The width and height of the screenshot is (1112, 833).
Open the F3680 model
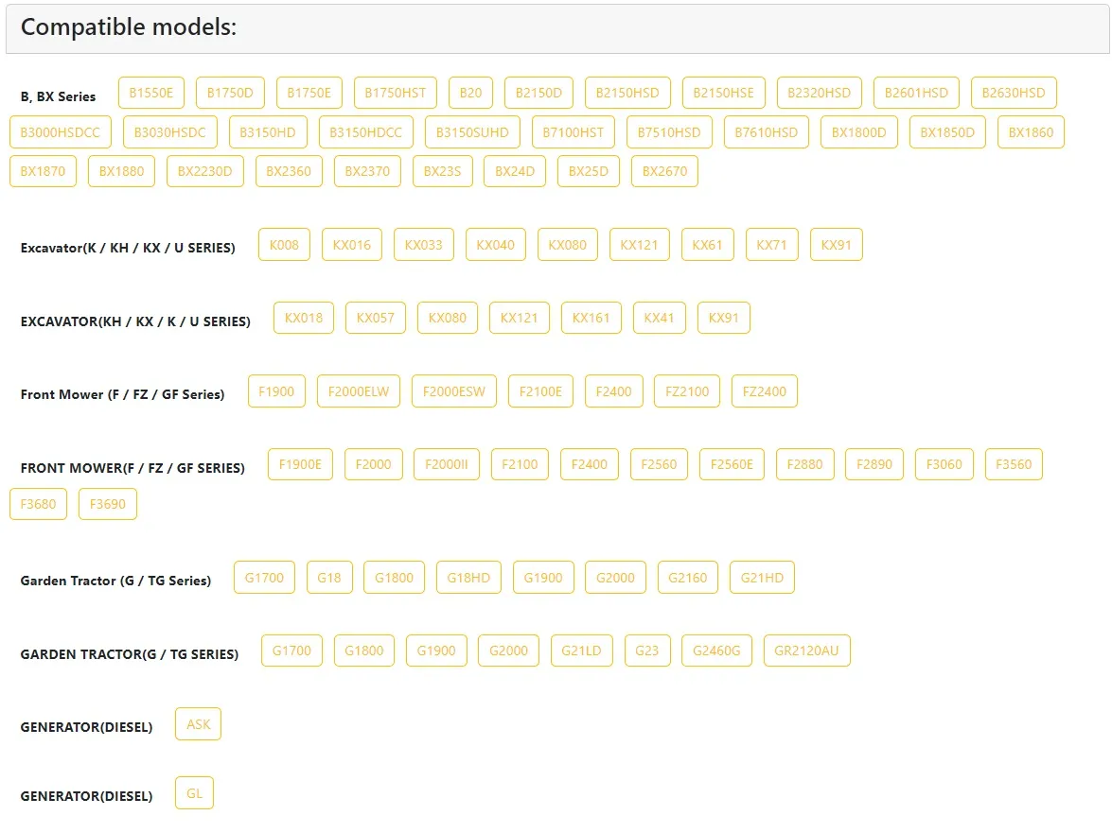(38, 504)
